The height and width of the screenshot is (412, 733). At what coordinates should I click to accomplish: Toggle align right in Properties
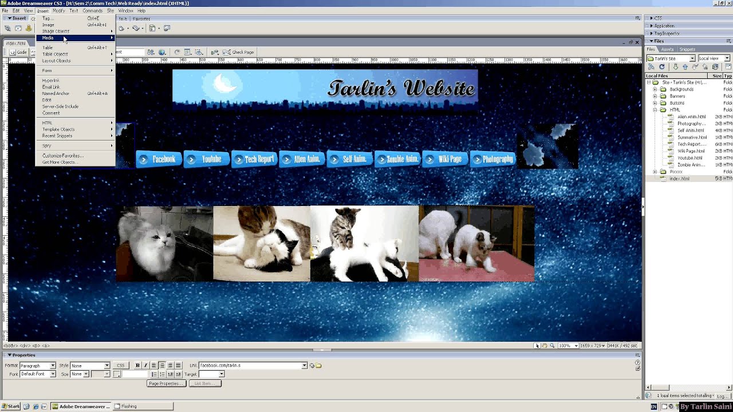170,366
